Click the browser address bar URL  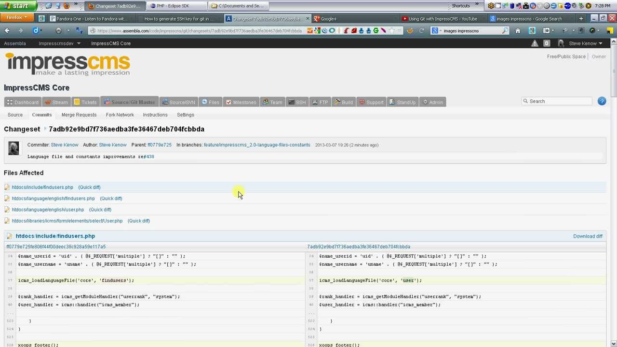[200, 31]
